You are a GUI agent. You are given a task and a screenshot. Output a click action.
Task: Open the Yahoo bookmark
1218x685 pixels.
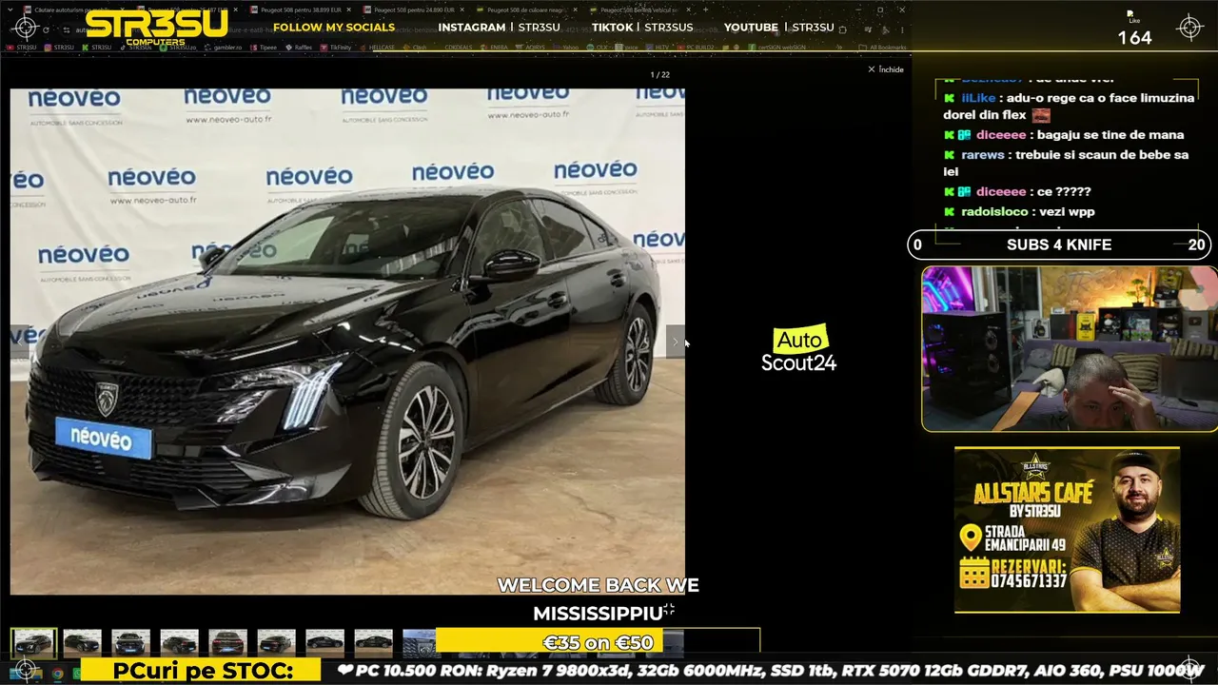coord(567,47)
